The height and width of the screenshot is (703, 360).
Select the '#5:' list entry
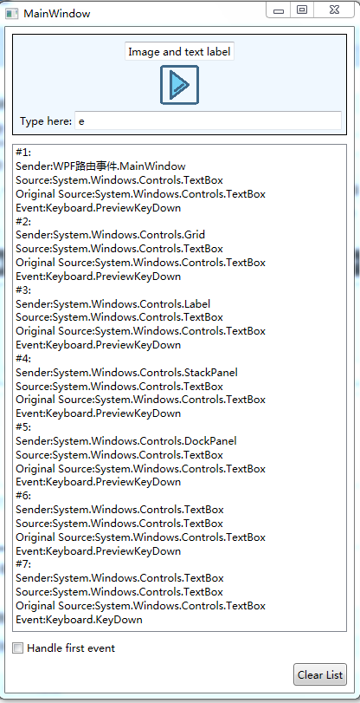(x=23, y=426)
